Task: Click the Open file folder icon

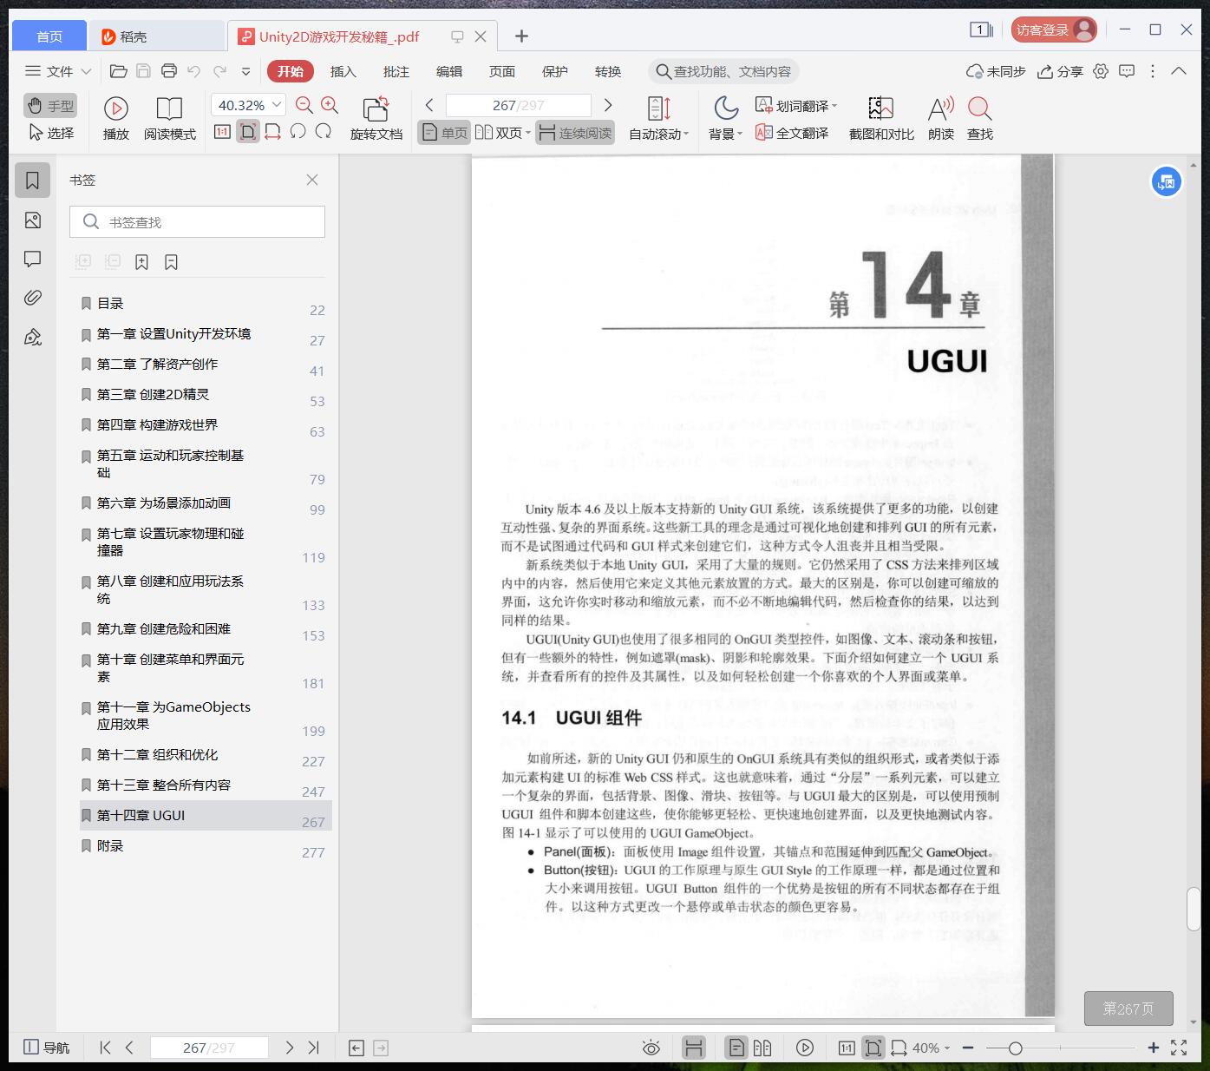Action: [x=119, y=71]
